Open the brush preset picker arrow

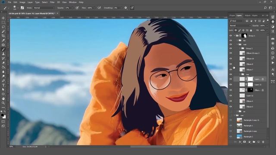tap(18, 8)
